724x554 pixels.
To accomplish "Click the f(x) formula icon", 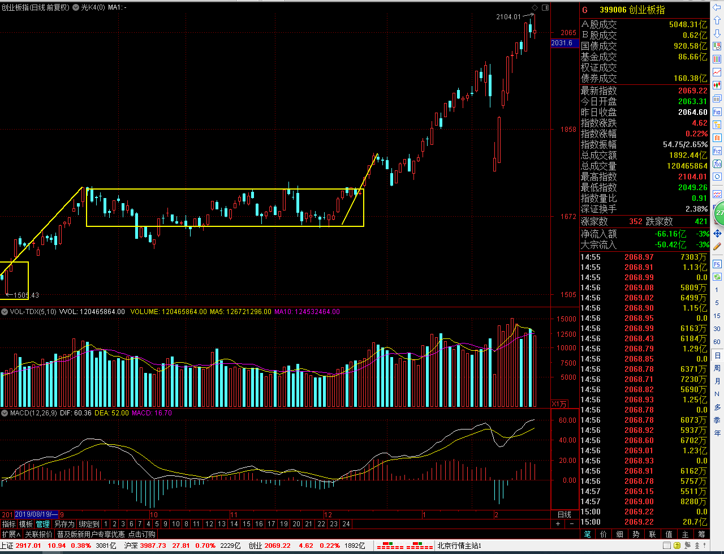I will coord(717,164).
